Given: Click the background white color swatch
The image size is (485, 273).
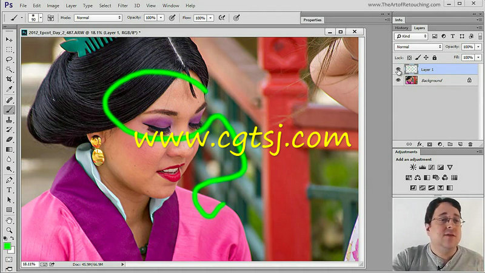Looking at the screenshot, I should tap(12, 251).
